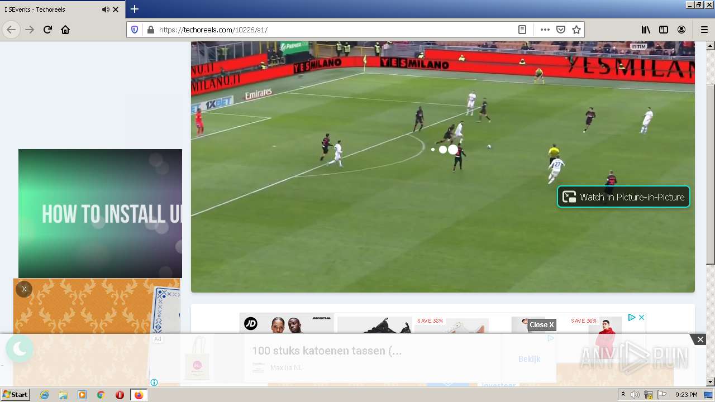Screen dimensions: 715x402
Task: Launch Internet Explorer from taskbar
Action: 44,395
